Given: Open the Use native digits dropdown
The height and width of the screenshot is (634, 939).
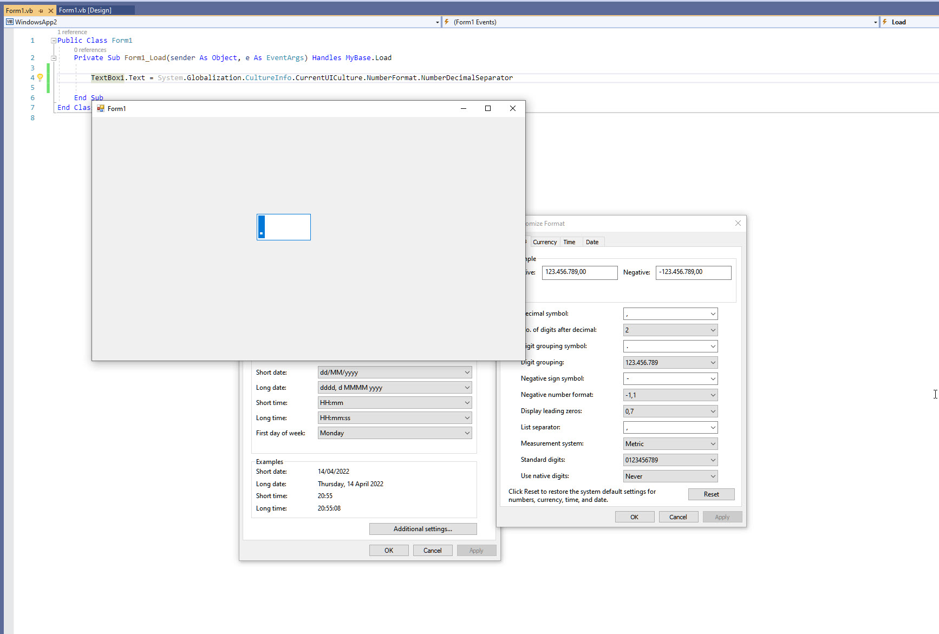Looking at the screenshot, I should tap(670, 476).
